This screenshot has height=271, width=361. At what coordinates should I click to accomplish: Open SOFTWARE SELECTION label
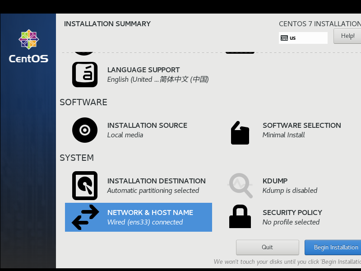[302, 126]
